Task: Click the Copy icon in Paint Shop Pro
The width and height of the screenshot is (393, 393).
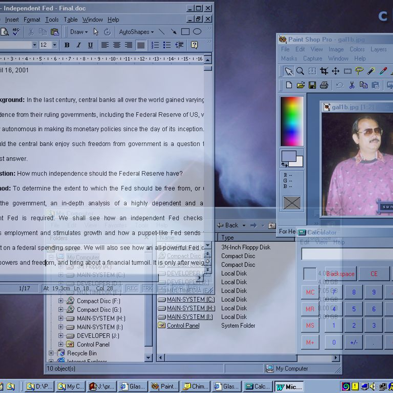Action: 364,85
